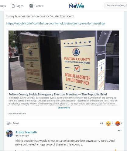Screen dimensions: 127x151
Task: Open Arthur Nesmith's profile avatar
Action: [9, 133]
